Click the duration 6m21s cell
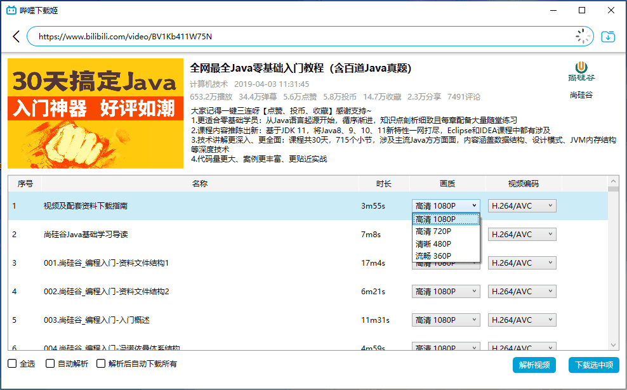This screenshot has width=627, height=390. (373, 291)
